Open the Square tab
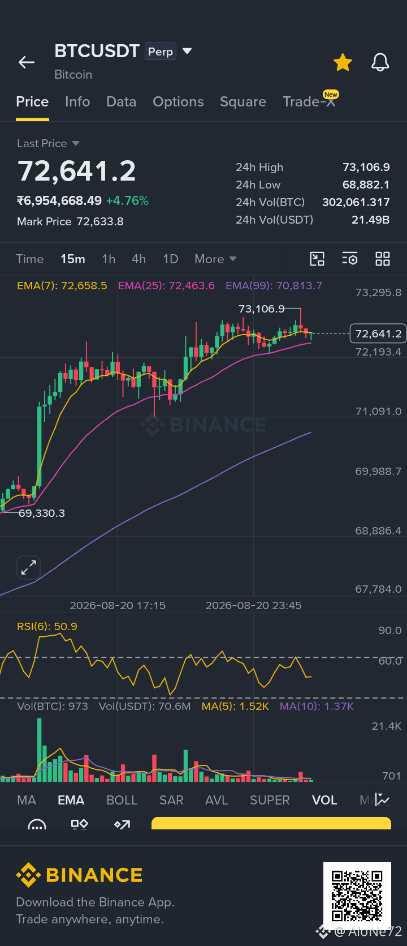Viewport: 407px width, 946px height. click(243, 102)
